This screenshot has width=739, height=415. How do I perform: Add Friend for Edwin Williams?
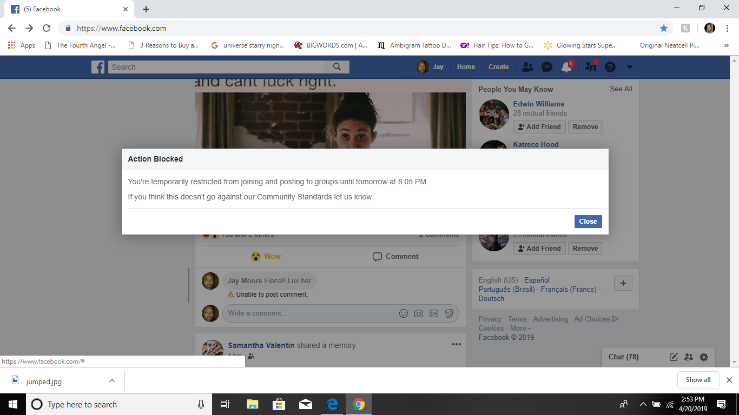539,126
